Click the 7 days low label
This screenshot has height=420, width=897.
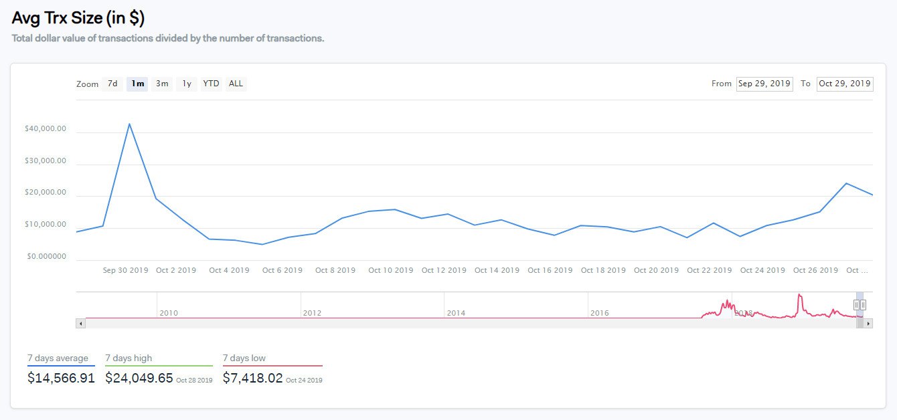(x=244, y=358)
